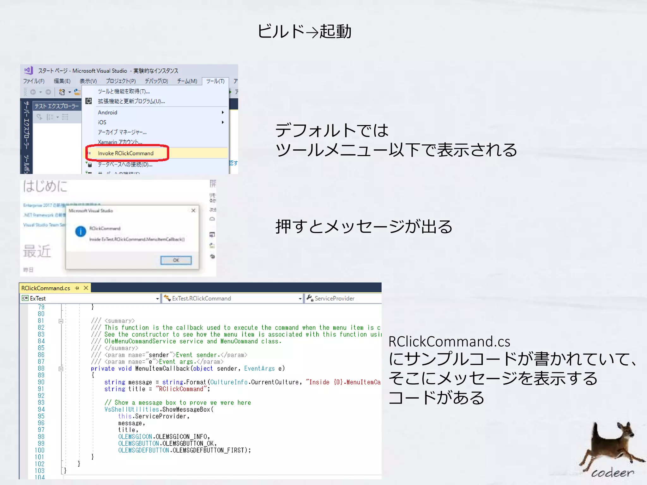Image resolution: width=647 pixels, height=485 pixels.
Task: Click the extensions and updates menu icon
Action: tap(89, 101)
